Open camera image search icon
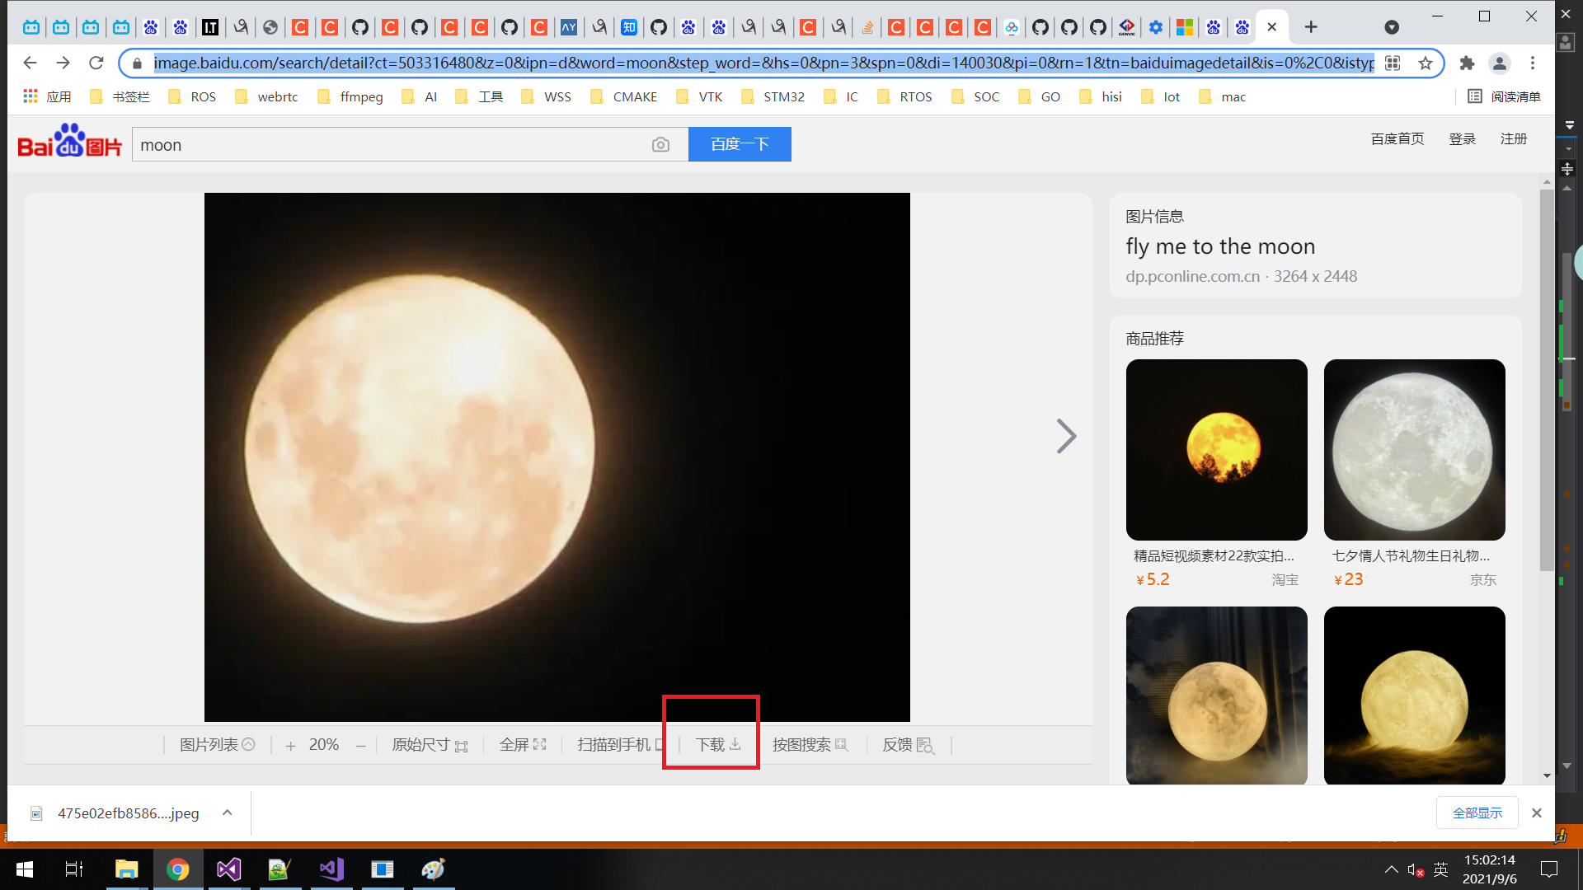 (x=660, y=145)
